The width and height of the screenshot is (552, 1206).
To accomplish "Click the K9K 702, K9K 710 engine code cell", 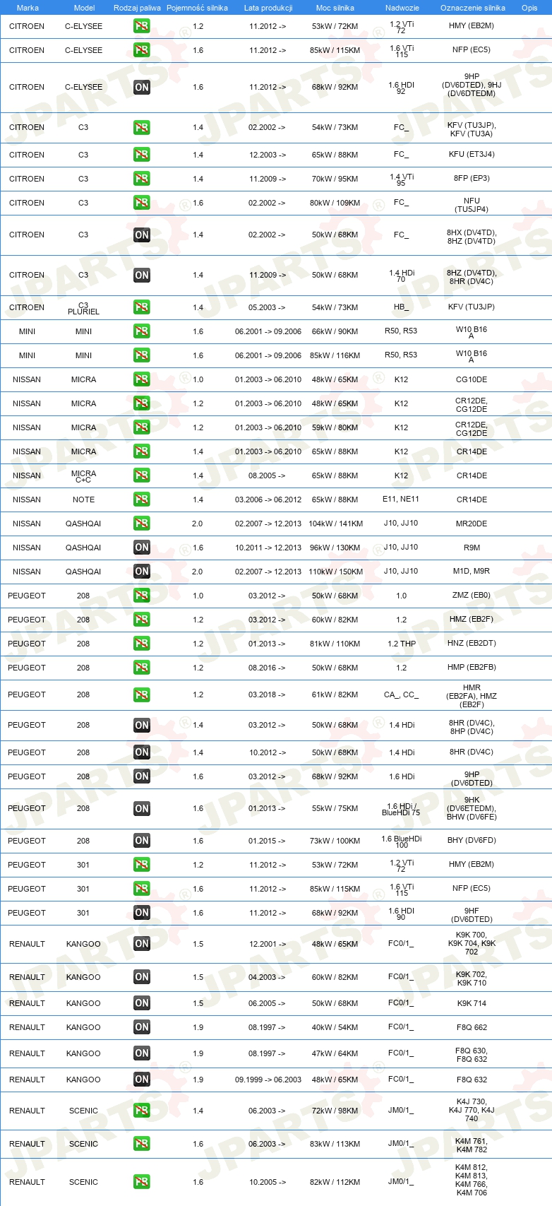I will tap(472, 979).
